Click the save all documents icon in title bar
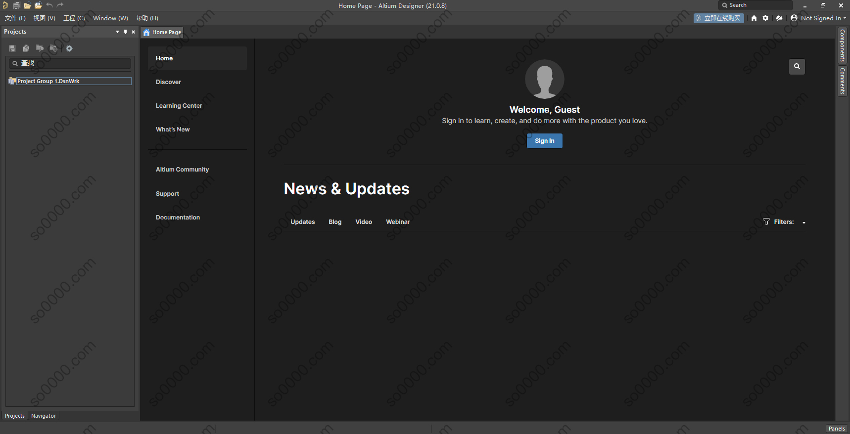 tap(16, 5)
